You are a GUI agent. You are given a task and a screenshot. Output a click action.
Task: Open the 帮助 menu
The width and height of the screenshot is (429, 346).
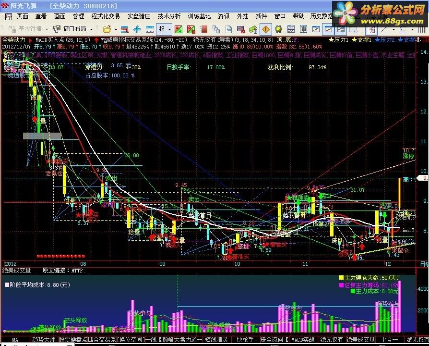click(x=299, y=16)
